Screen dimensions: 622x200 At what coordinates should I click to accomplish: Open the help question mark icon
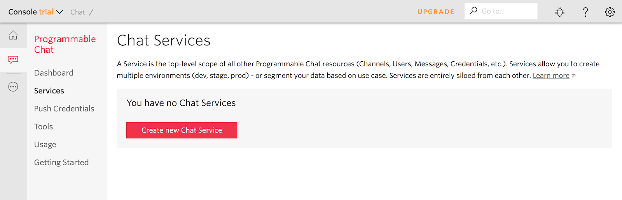[x=585, y=12]
